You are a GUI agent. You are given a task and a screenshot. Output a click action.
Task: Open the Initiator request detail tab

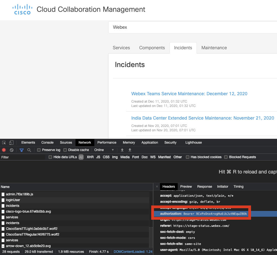pyautogui.click(x=223, y=187)
